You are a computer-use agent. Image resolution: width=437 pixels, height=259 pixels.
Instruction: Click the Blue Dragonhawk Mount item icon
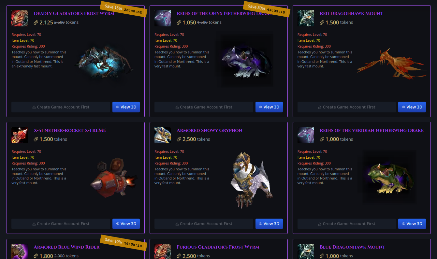tap(306, 251)
